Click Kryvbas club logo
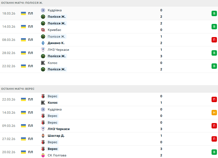This screenshot has height=158, width=218. coord(43,30)
